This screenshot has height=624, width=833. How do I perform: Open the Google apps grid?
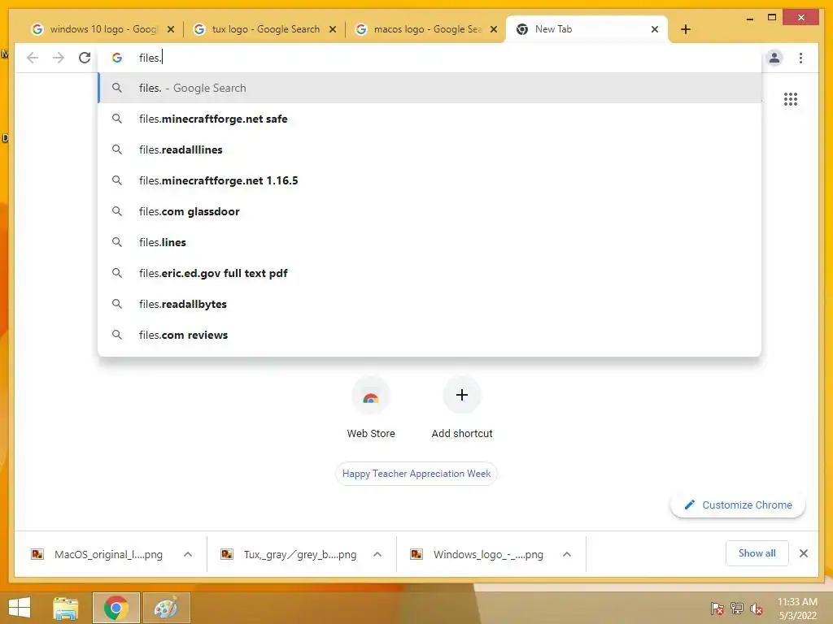coord(791,99)
